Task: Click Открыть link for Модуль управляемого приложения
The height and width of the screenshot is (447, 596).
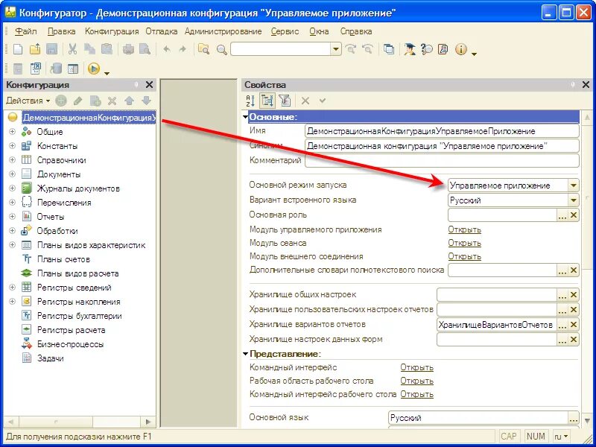Action: [x=464, y=229]
